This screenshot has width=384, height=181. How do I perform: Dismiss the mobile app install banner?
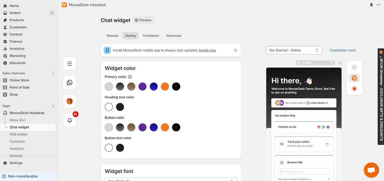(x=235, y=50)
